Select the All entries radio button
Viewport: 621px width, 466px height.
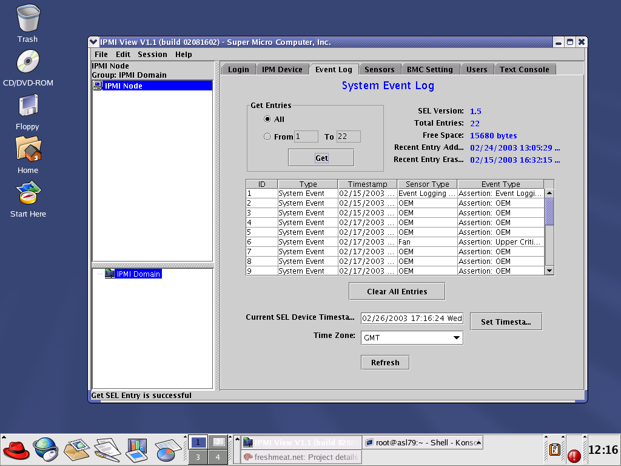click(267, 119)
